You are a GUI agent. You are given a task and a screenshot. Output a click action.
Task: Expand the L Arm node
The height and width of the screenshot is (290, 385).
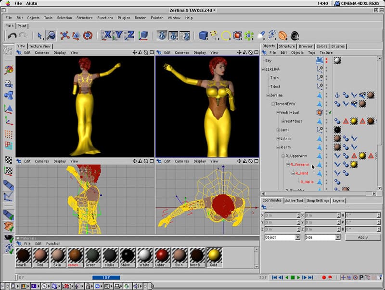(278, 139)
